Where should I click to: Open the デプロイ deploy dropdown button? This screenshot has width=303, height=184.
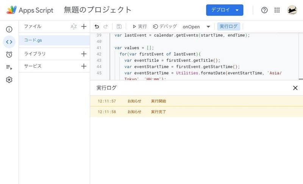pyautogui.click(x=225, y=10)
